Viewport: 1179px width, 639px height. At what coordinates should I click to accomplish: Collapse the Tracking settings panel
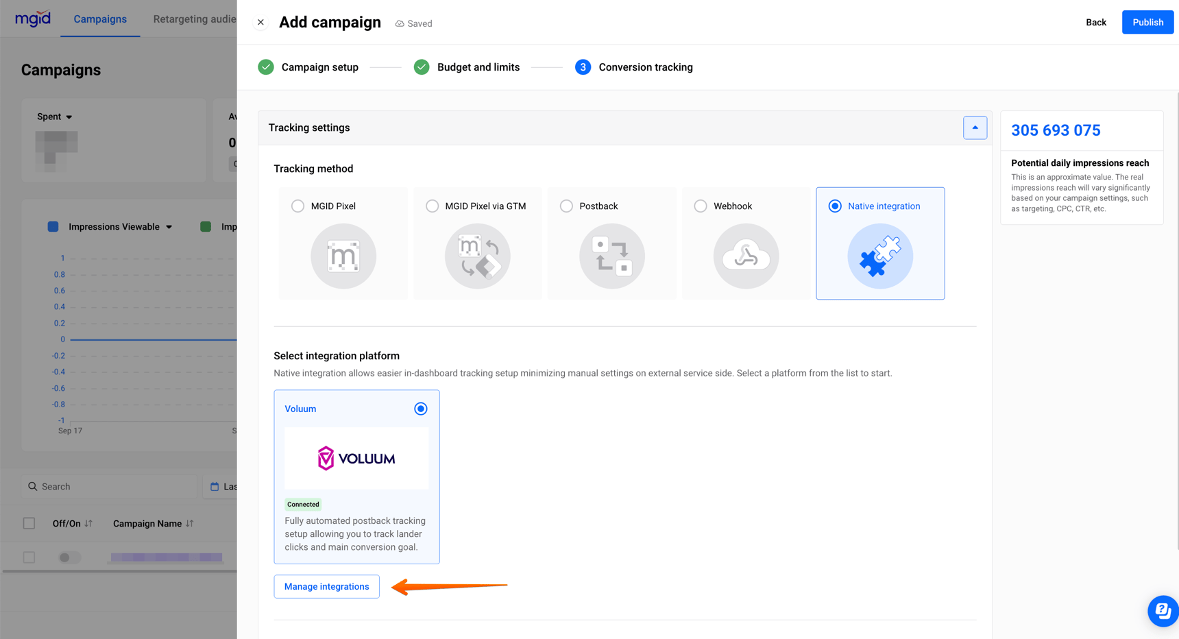pos(975,128)
